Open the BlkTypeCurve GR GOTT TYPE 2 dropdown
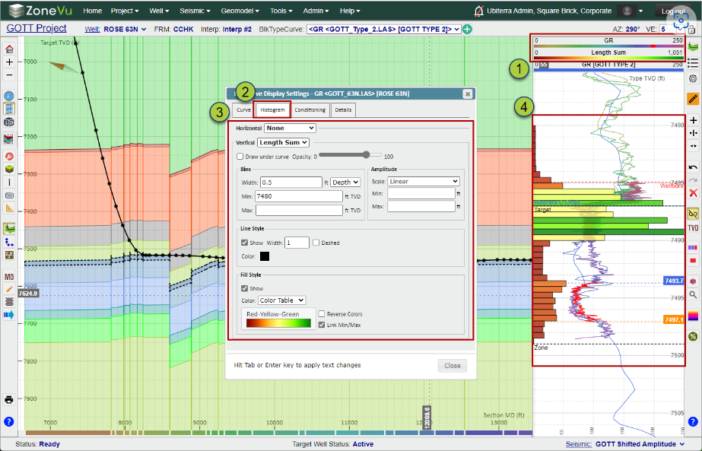This screenshot has height=451, width=702. coord(383,29)
